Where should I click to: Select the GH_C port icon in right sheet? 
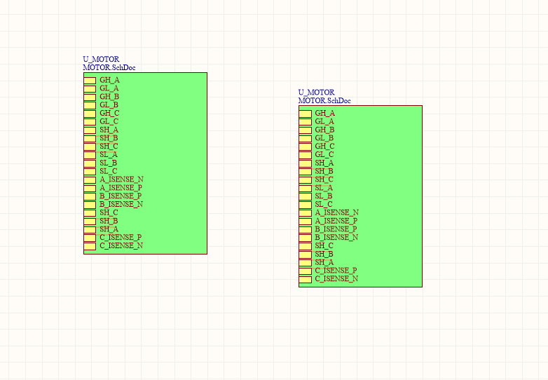pyautogui.click(x=305, y=147)
